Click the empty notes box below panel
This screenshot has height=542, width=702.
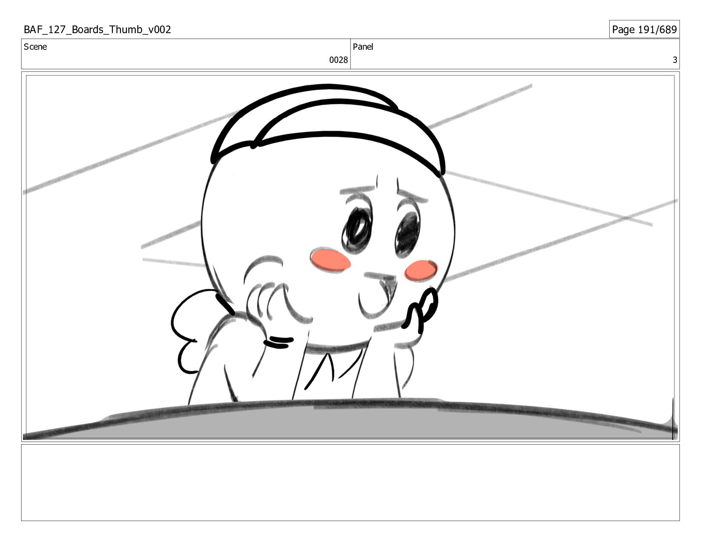tap(351, 482)
